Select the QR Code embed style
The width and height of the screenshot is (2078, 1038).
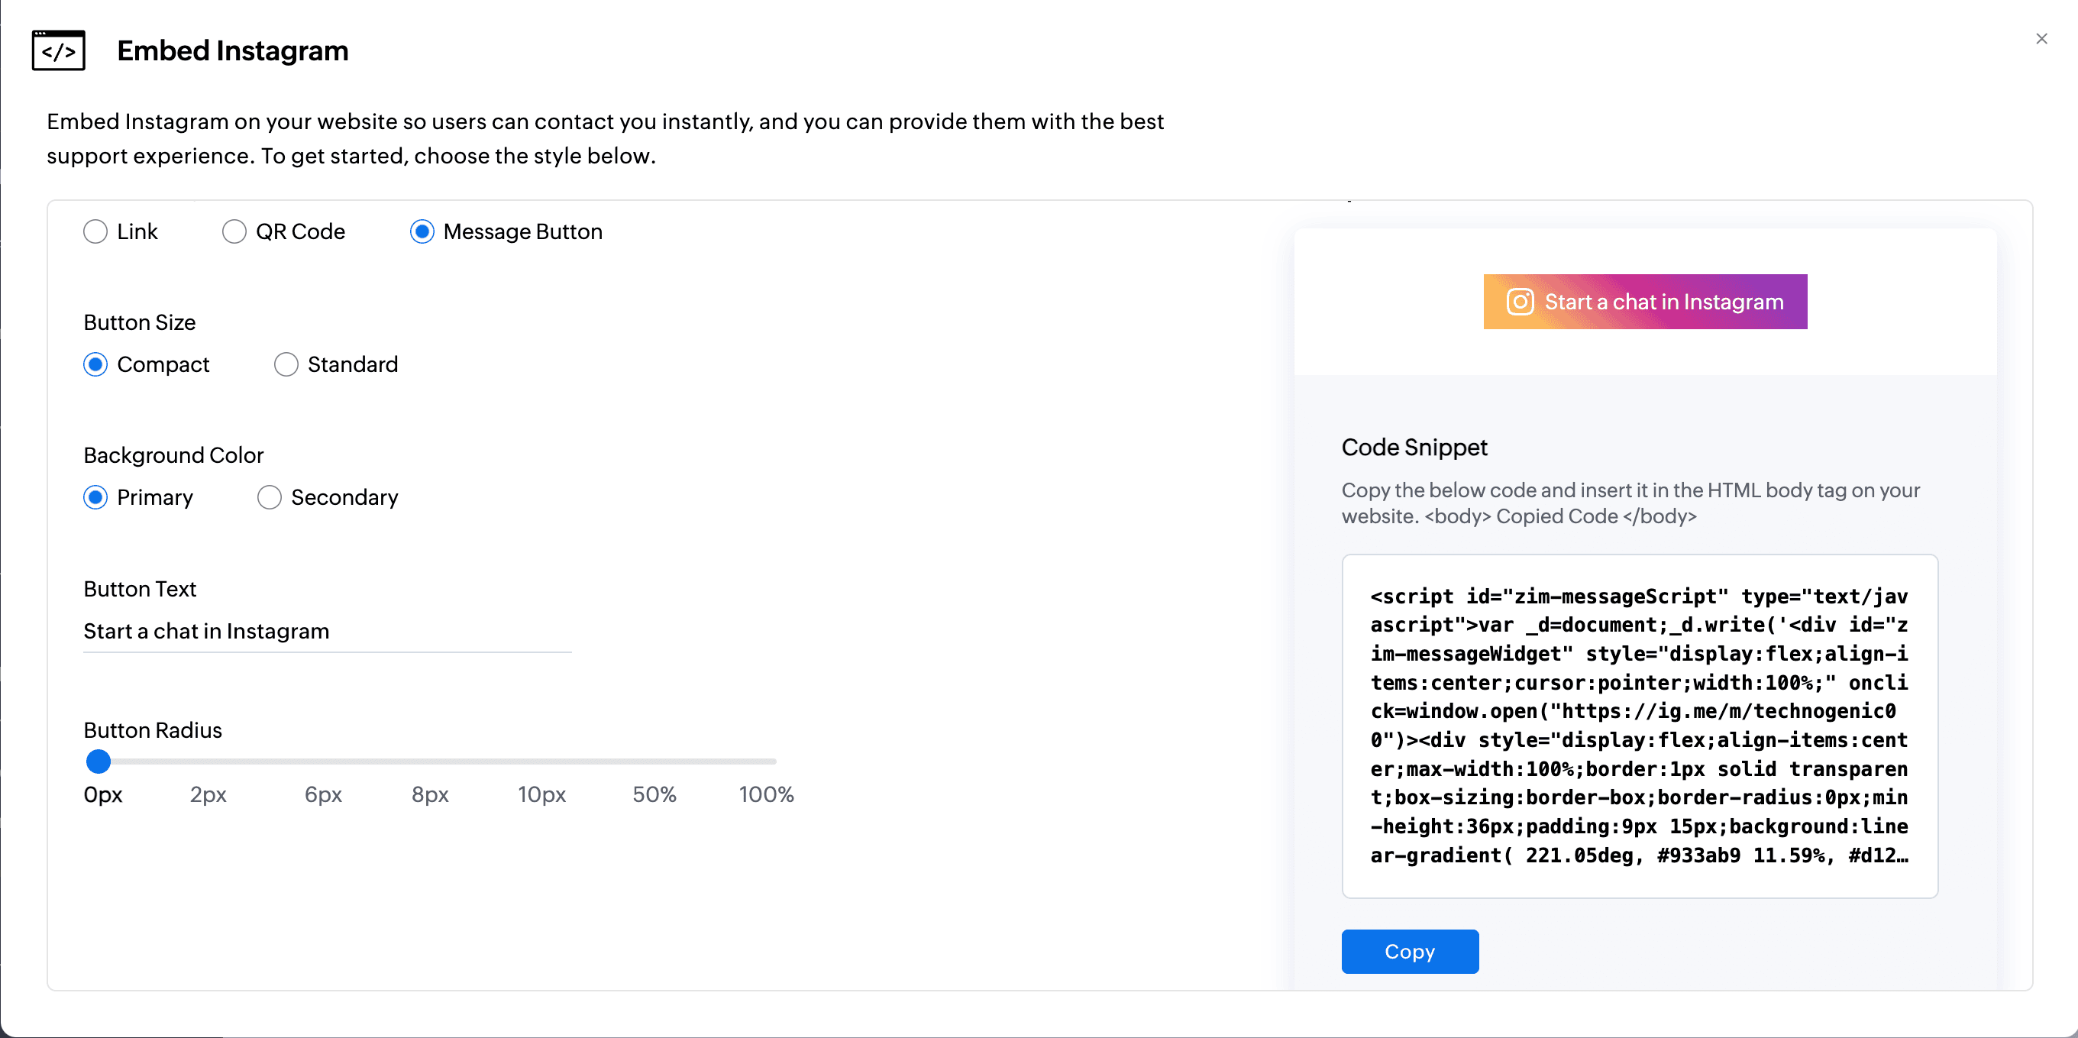coord(234,231)
